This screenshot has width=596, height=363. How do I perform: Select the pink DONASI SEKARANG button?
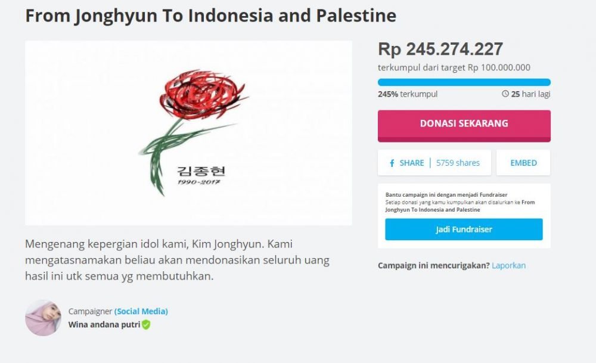(x=464, y=125)
